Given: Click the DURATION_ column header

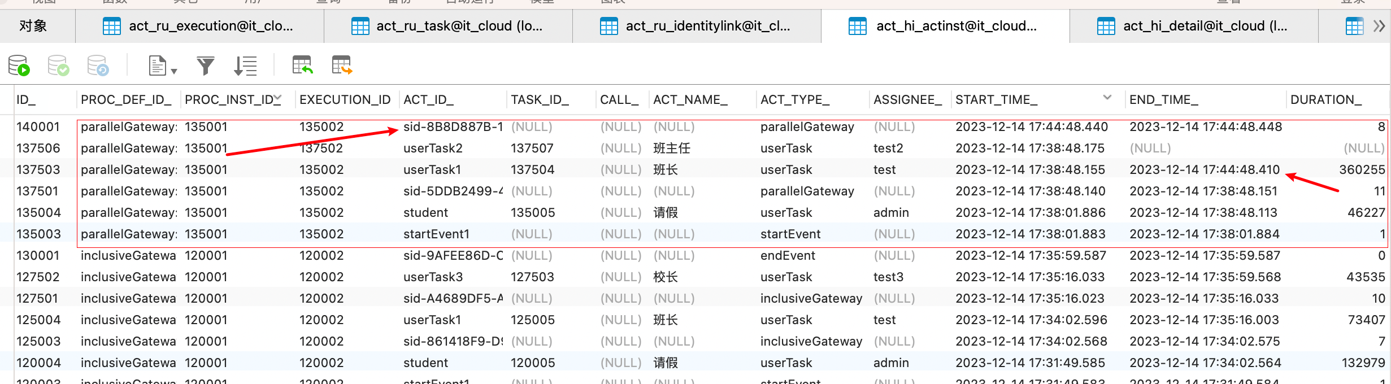Looking at the screenshot, I should tap(1325, 100).
